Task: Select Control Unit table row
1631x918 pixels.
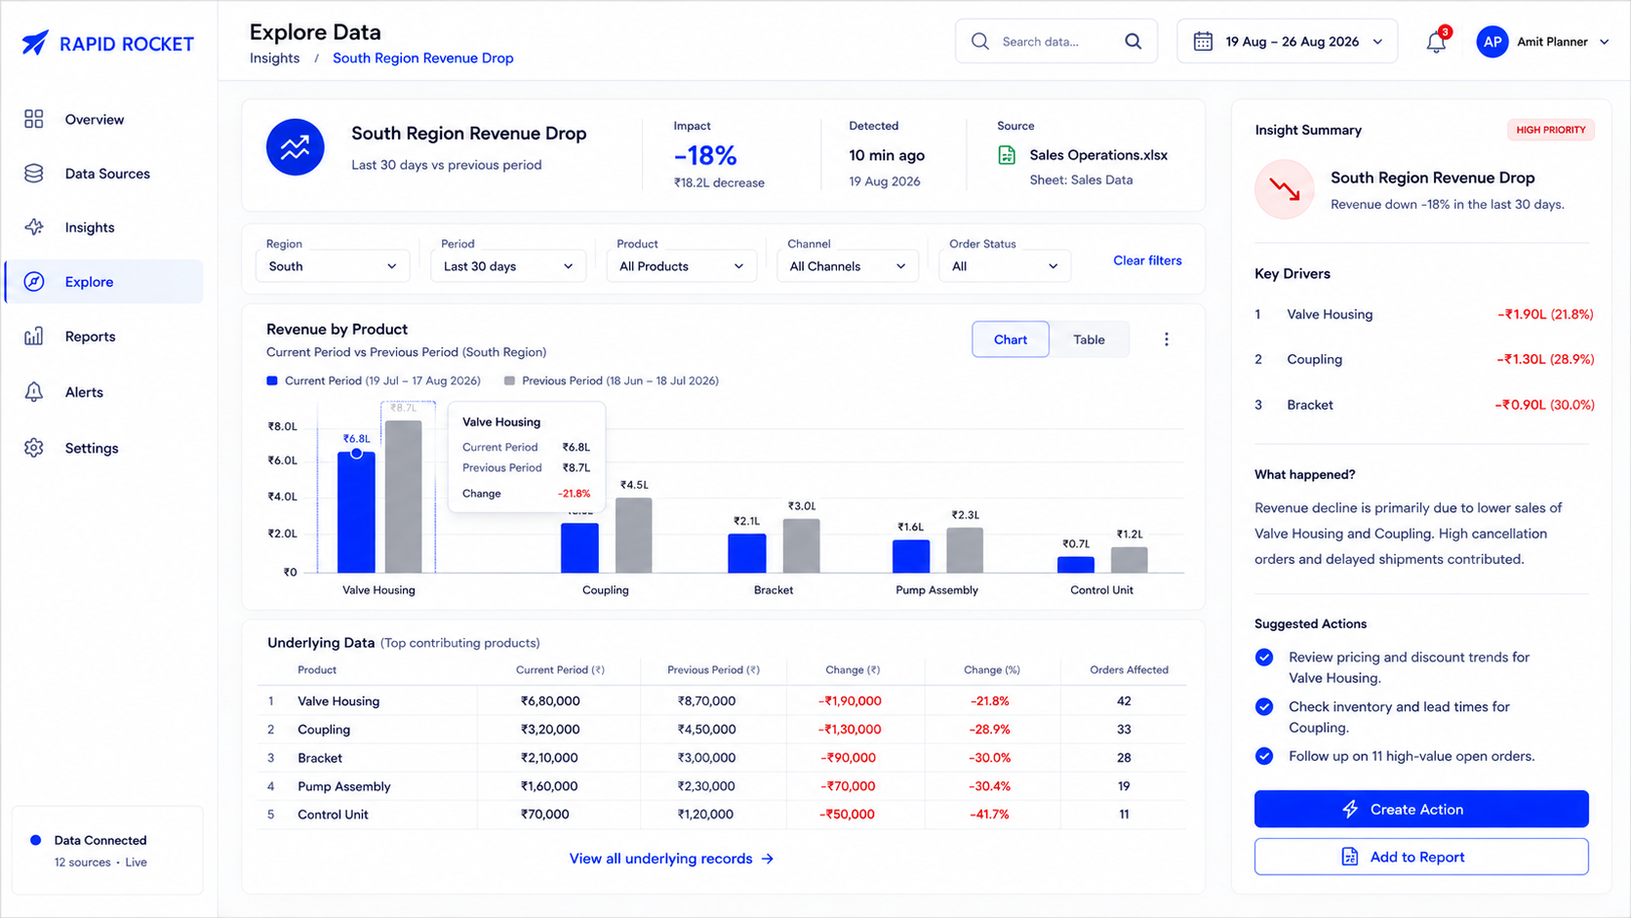Action: (x=722, y=815)
